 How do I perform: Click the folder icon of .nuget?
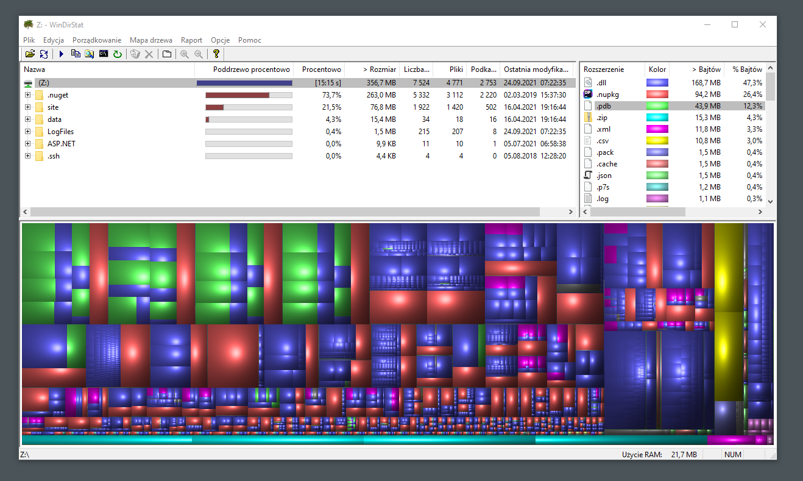pyautogui.click(x=40, y=95)
